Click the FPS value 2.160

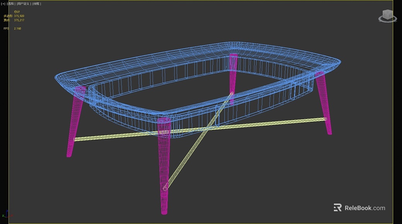coord(18,29)
